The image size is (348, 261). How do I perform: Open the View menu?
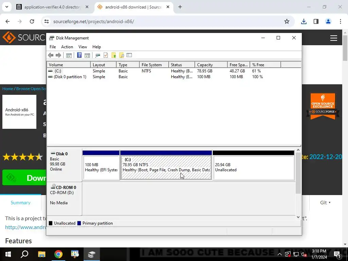(83, 47)
